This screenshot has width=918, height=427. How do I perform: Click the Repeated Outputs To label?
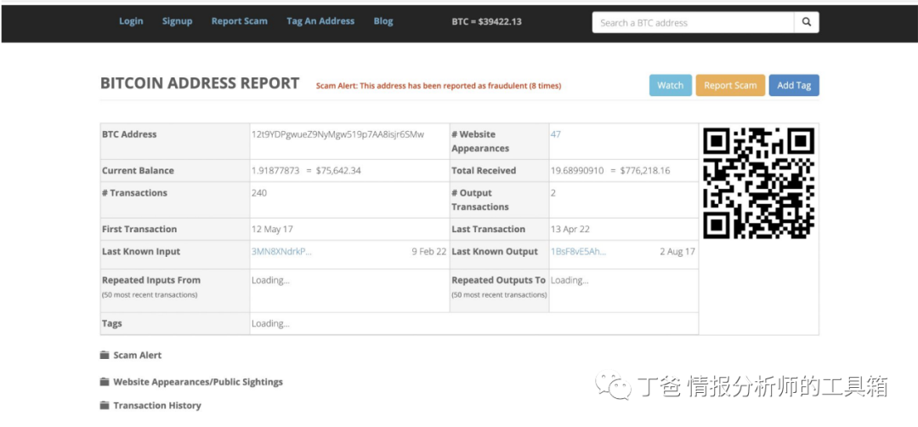click(498, 280)
